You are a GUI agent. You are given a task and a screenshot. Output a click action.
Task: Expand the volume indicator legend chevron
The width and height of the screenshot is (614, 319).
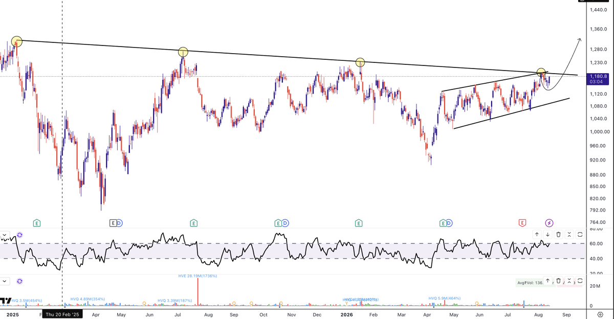(5, 281)
